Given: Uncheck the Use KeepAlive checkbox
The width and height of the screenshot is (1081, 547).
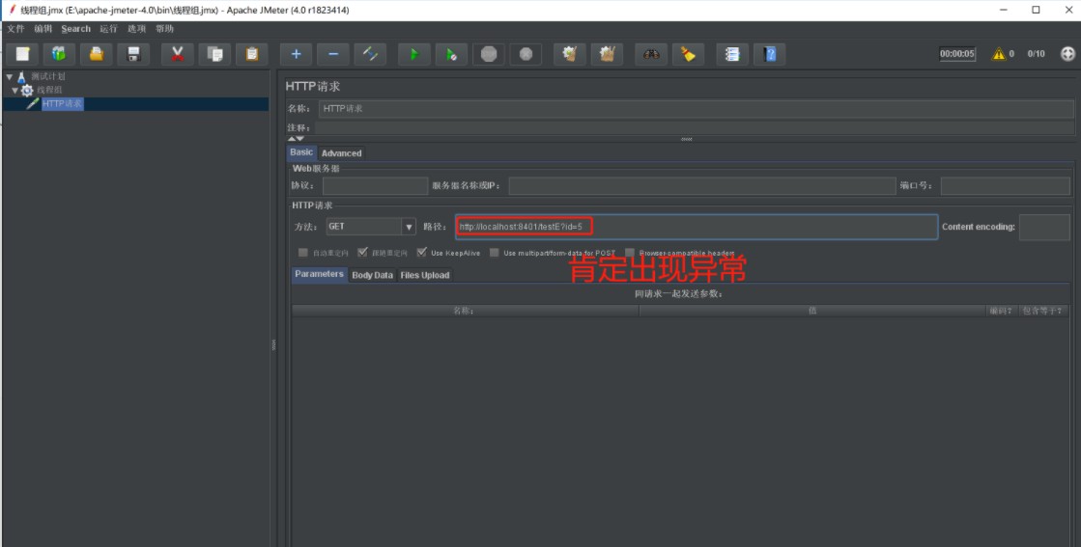Looking at the screenshot, I should tap(421, 253).
